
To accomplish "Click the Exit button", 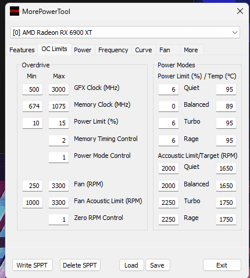I will coord(222,265).
